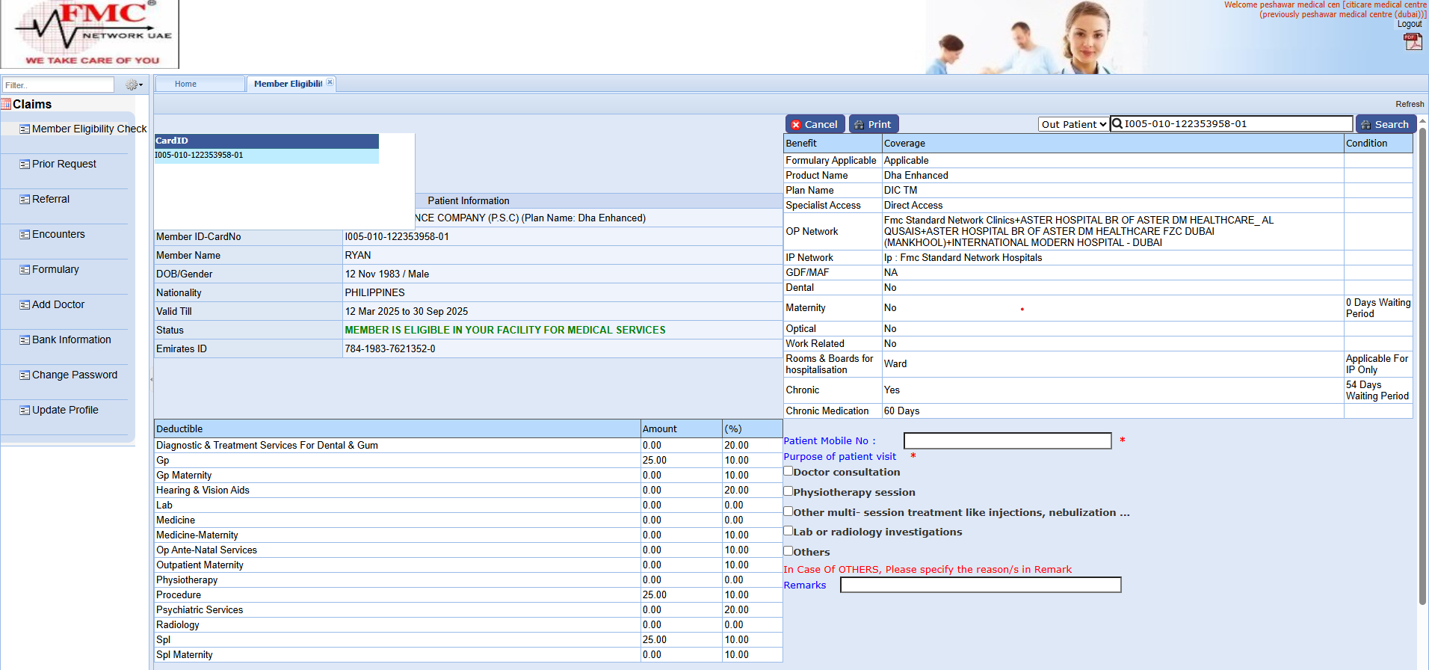
Task: Click the Patient Mobile No input field
Action: pos(1007,441)
